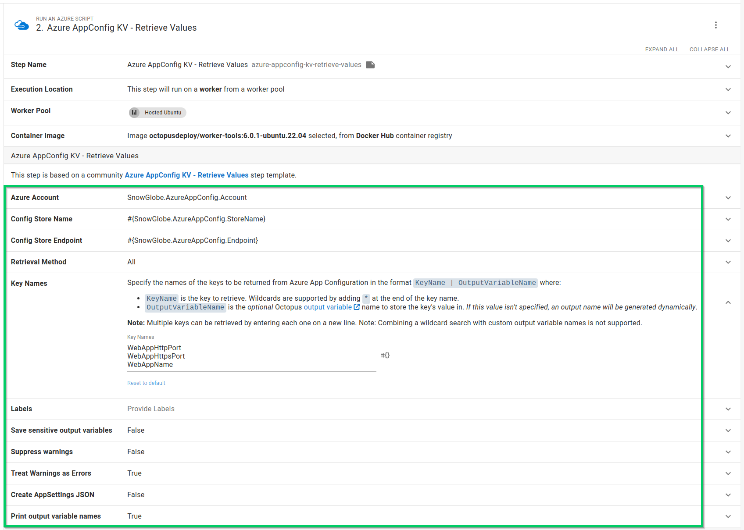The height and width of the screenshot is (530, 744).
Task: Expand the Step Name section
Action: pos(728,67)
